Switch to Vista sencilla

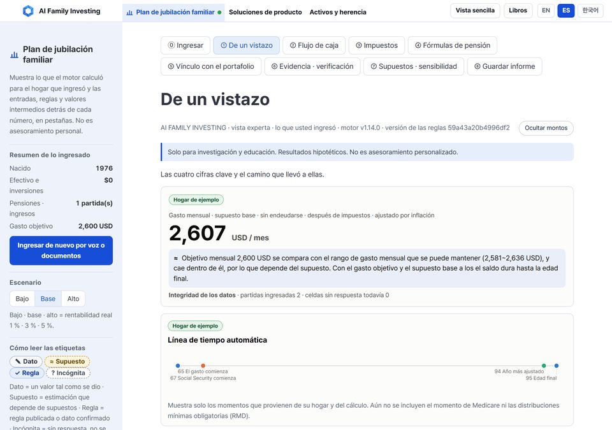tap(475, 11)
